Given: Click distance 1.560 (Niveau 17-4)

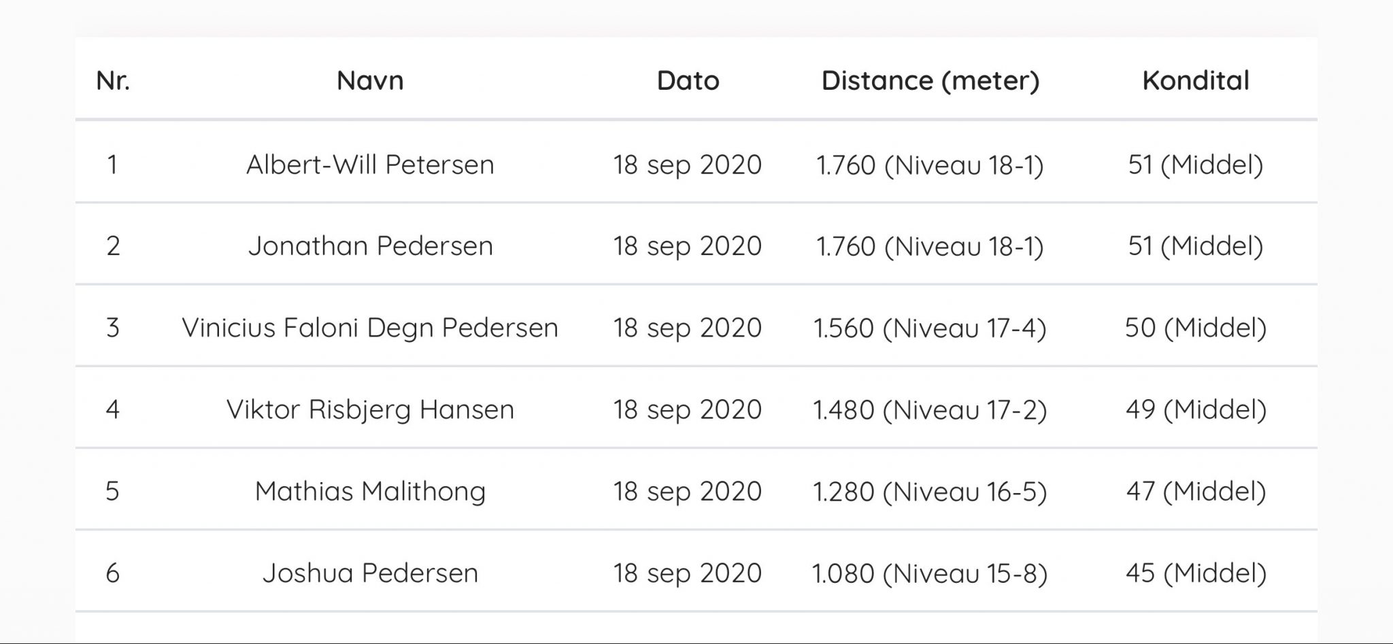Looking at the screenshot, I should click(930, 328).
